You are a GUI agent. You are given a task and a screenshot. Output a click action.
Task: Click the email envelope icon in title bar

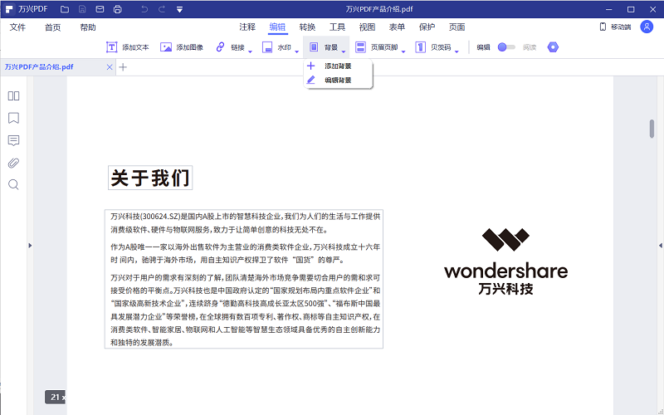coord(100,9)
